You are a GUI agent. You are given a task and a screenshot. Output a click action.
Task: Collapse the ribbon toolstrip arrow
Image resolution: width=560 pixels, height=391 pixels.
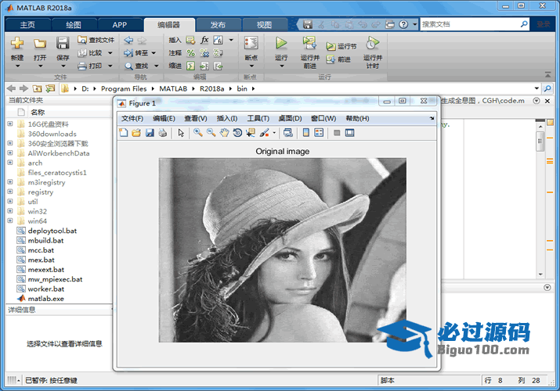coord(547,74)
